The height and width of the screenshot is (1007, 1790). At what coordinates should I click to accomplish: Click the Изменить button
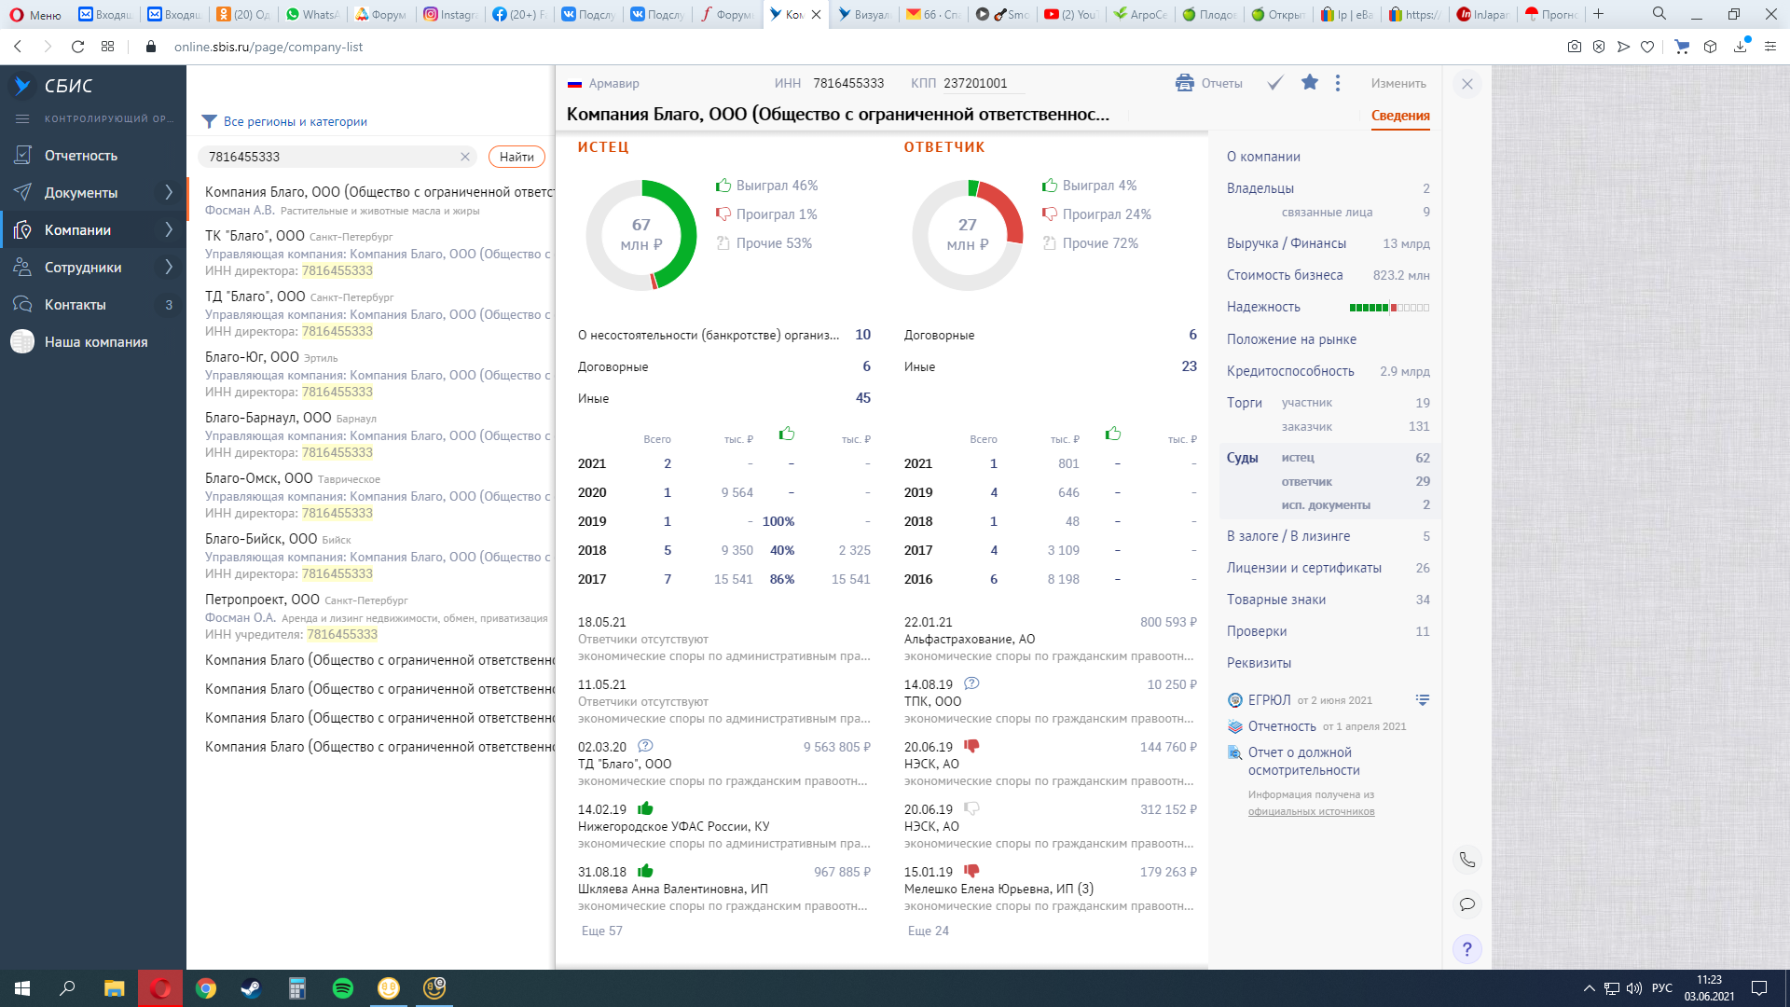[1398, 83]
